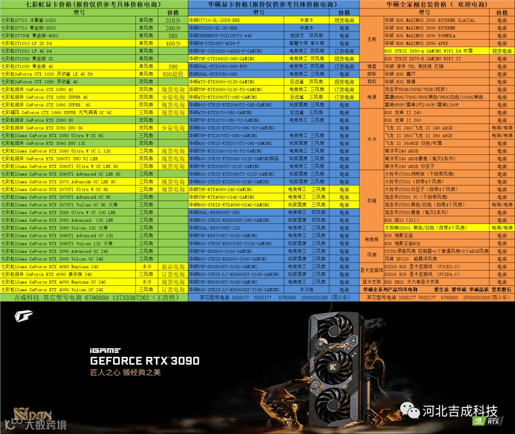Select 华硕DUAL-RX6600XT-O8G row
This screenshot has width=515, height=434.
tap(274, 212)
